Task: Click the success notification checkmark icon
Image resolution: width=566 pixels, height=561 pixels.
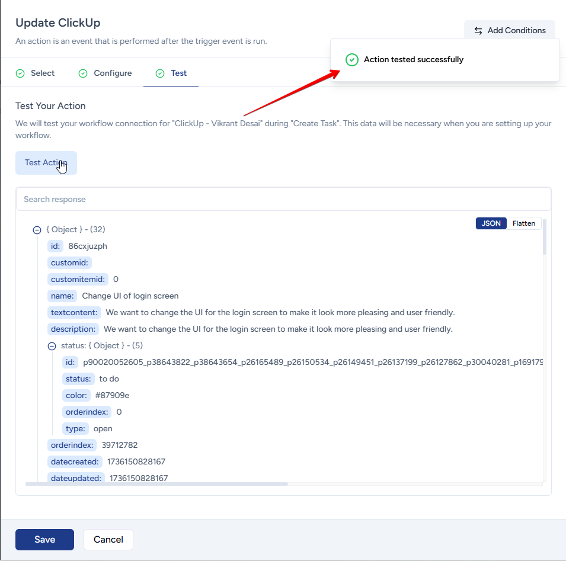Action: pos(352,60)
